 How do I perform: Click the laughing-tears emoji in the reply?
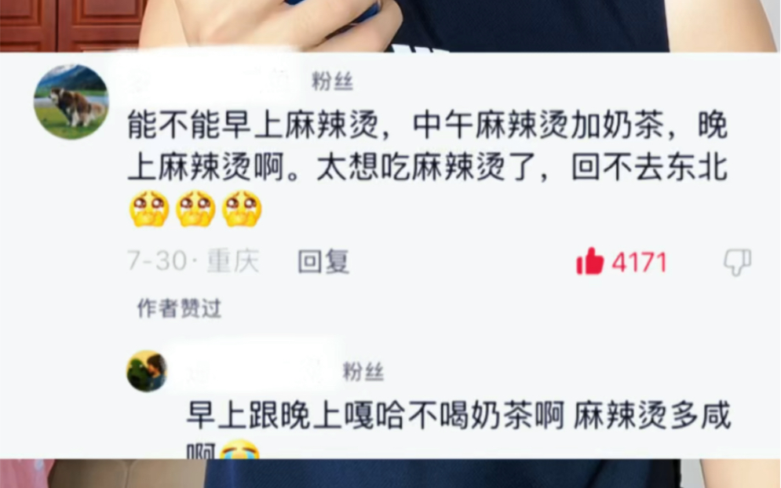coord(239,449)
